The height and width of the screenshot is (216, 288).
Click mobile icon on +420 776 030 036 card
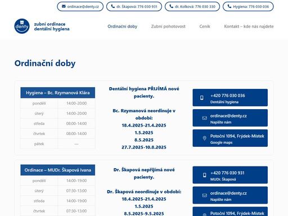(202, 98)
